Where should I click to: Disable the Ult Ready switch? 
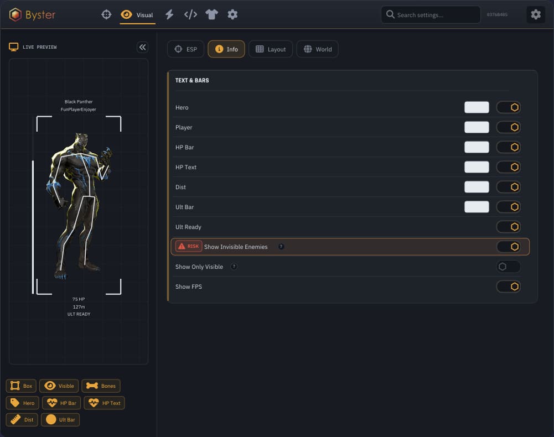click(x=509, y=227)
